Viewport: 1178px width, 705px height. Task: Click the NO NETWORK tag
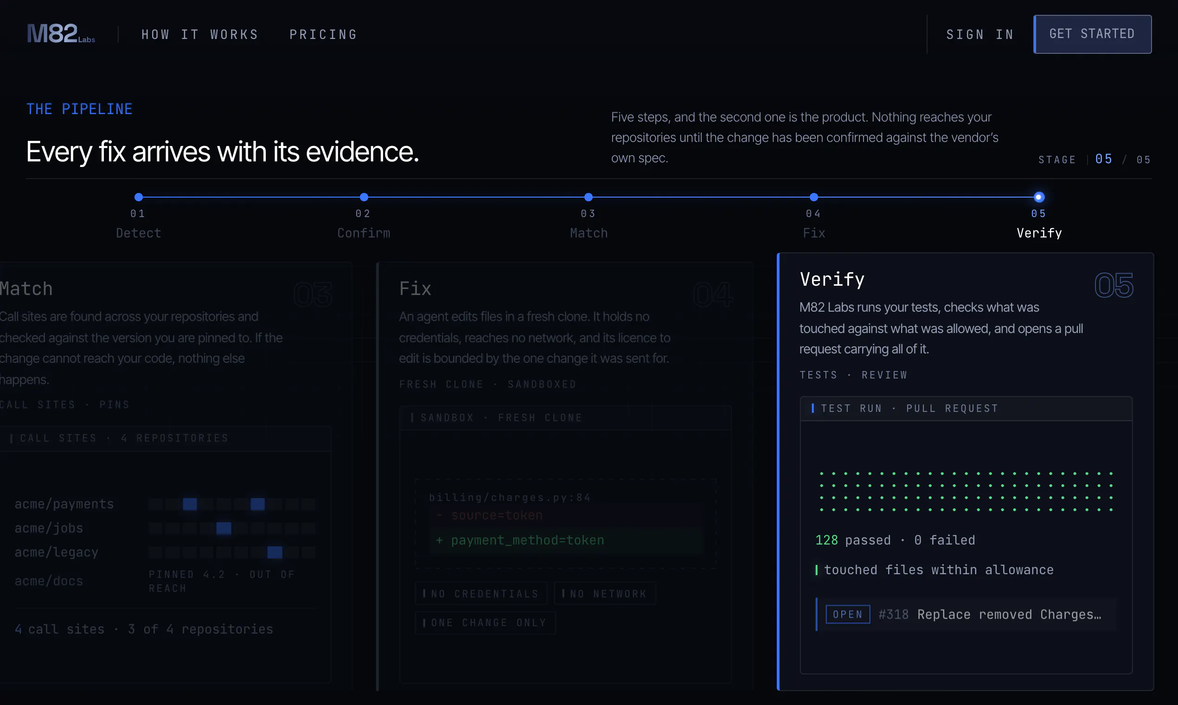click(605, 593)
